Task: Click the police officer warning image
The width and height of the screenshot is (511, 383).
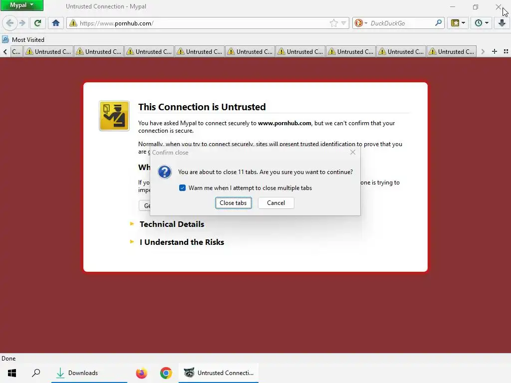Action: (114, 116)
